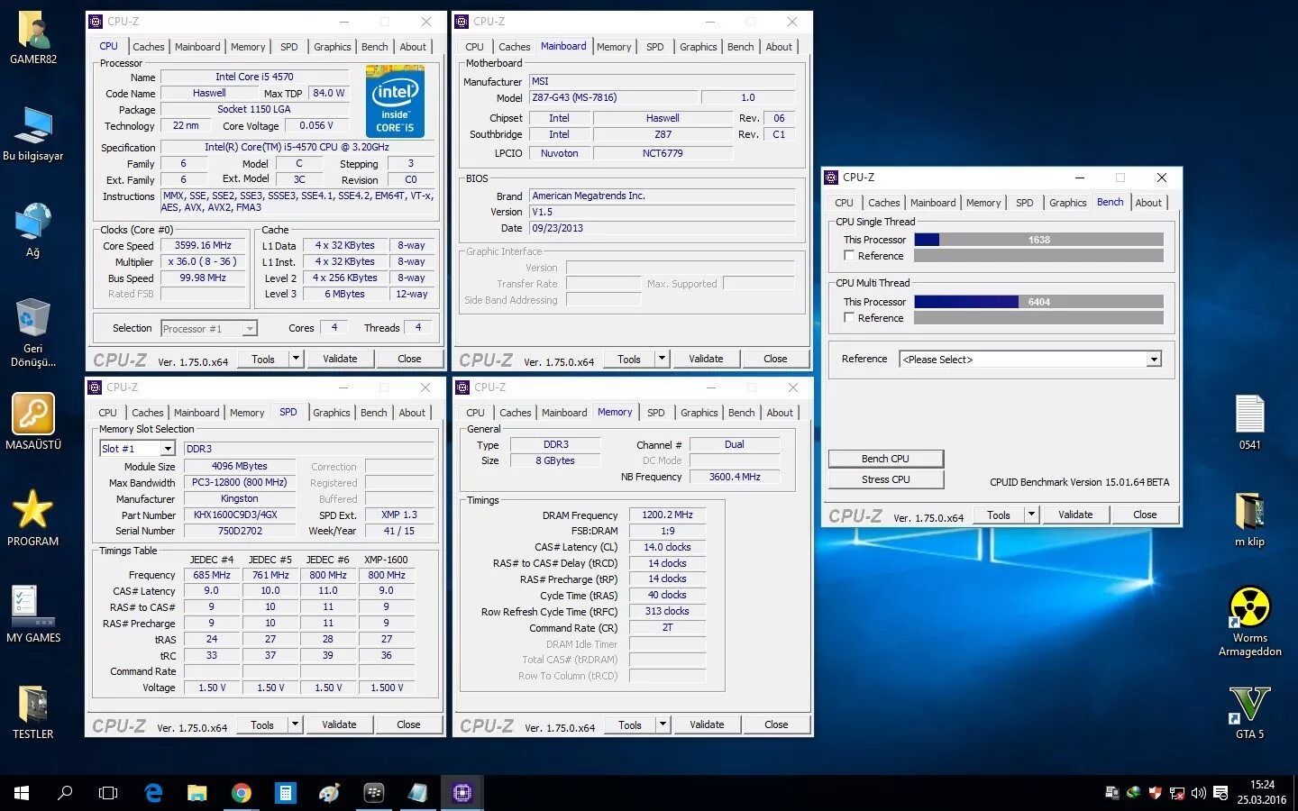Click Core Speed value 3599.16 MHz
1298x811 pixels.
point(204,245)
